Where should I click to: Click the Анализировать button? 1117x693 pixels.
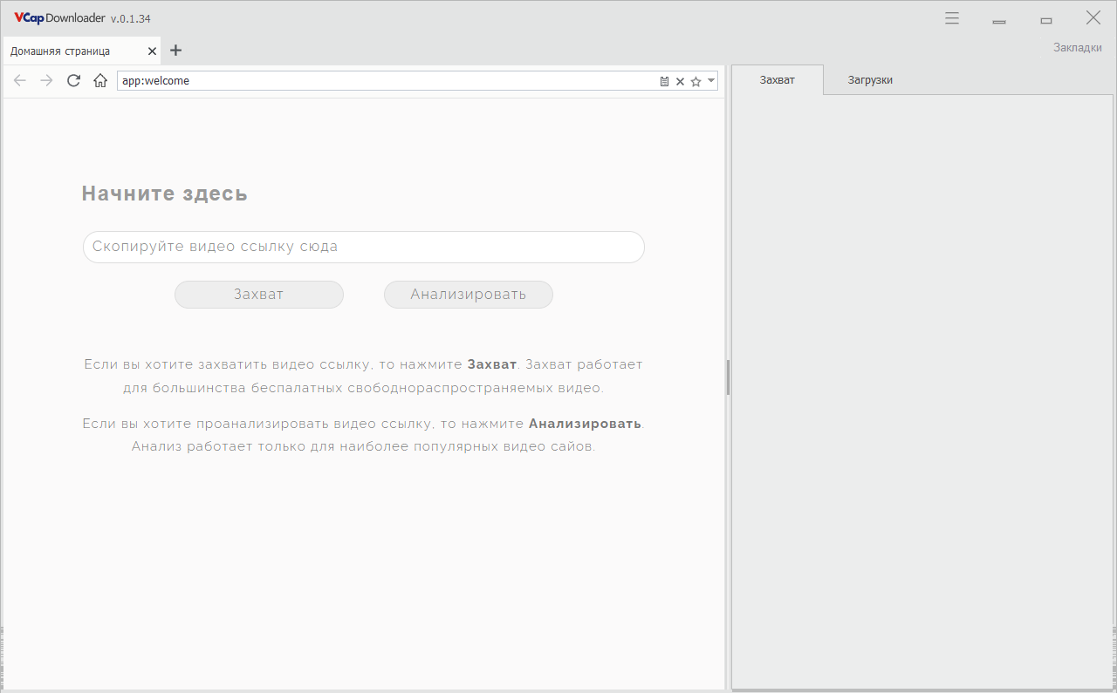(x=469, y=295)
